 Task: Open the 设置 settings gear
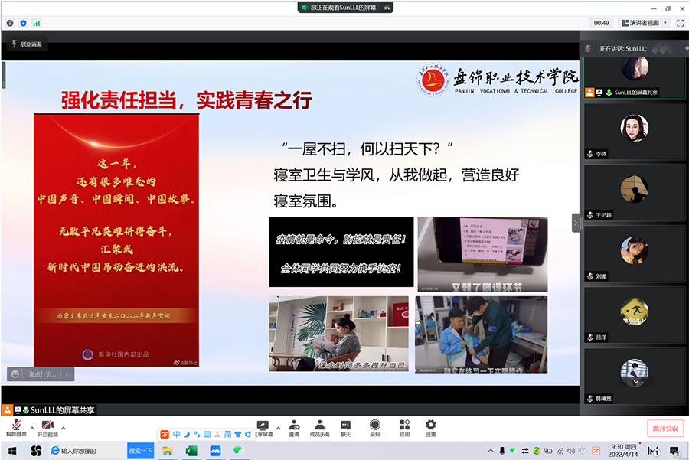(430, 425)
